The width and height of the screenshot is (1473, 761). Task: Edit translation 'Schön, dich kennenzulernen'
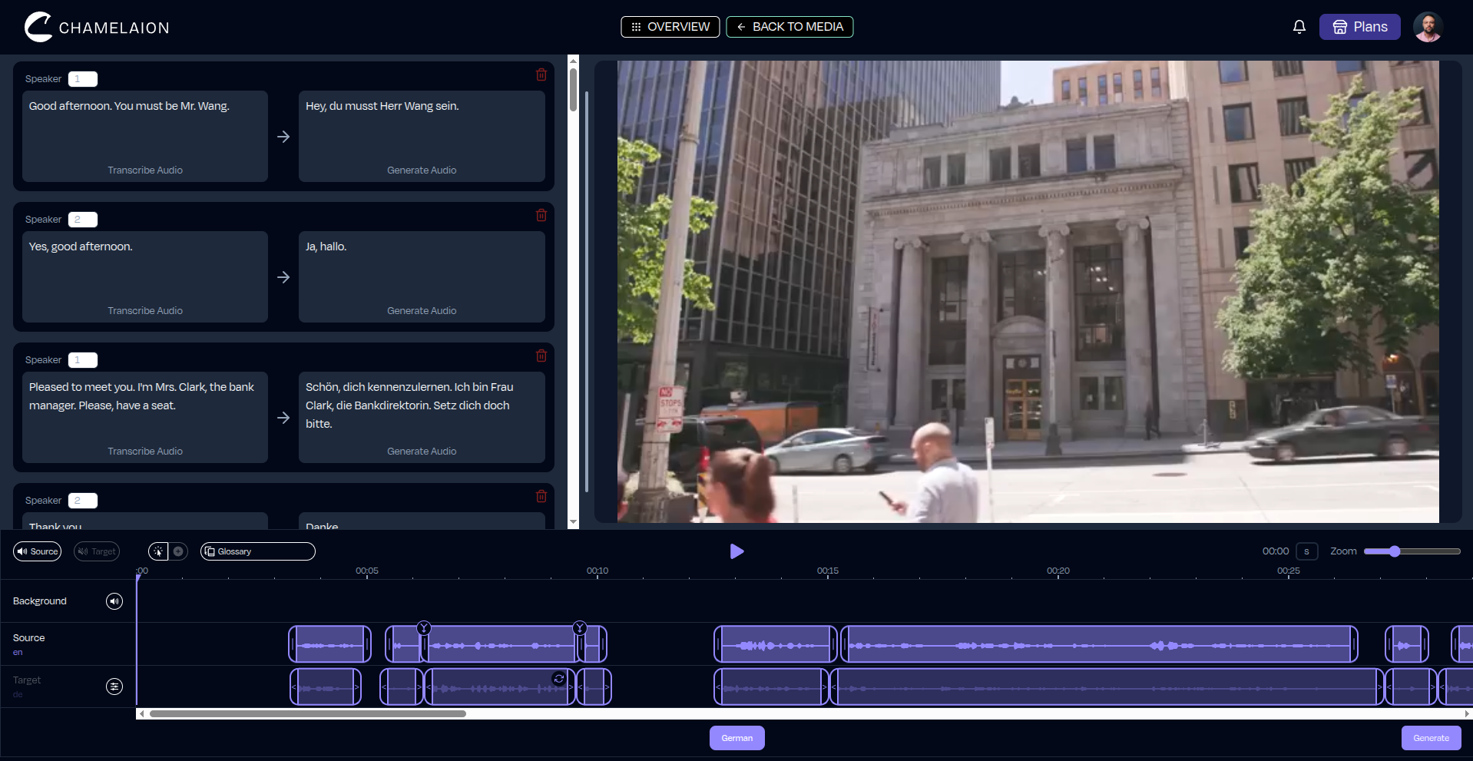pos(422,405)
